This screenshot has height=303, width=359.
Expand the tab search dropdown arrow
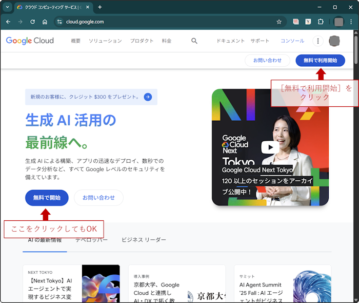[7, 7]
